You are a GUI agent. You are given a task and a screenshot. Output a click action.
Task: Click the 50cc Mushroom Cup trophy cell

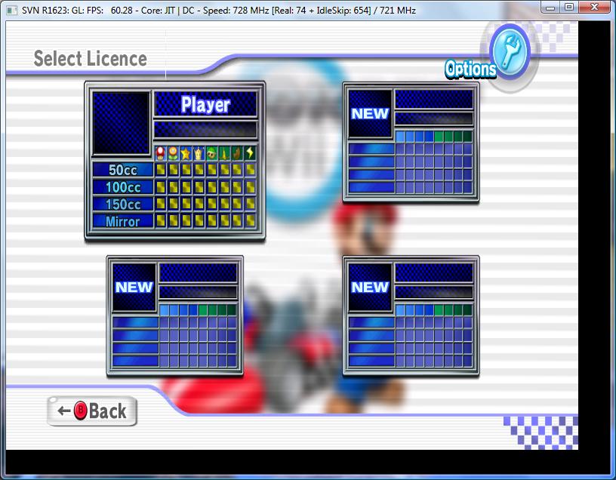pyautogui.click(x=160, y=170)
